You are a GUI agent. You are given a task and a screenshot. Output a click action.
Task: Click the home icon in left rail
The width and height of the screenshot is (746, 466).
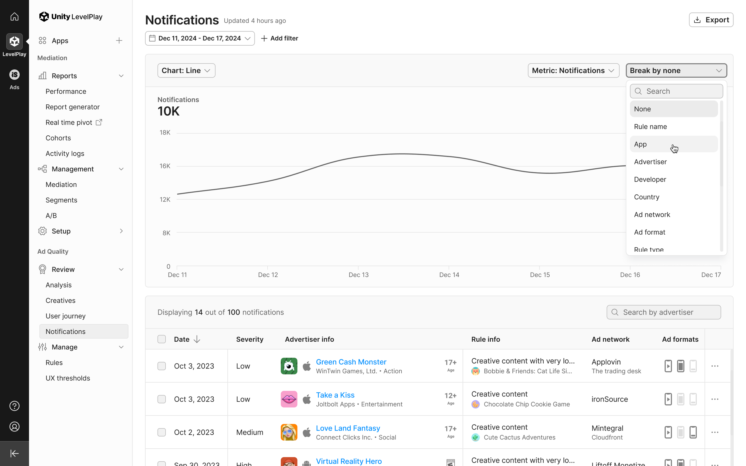(x=14, y=16)
